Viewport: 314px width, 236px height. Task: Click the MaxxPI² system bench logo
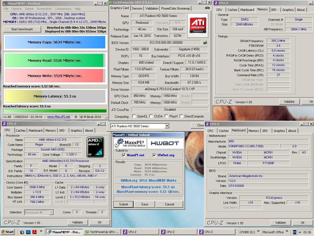point(130,143)
